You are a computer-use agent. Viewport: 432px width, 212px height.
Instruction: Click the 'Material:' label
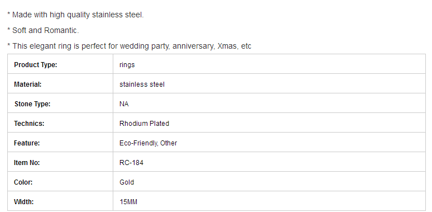pos(27,84)
